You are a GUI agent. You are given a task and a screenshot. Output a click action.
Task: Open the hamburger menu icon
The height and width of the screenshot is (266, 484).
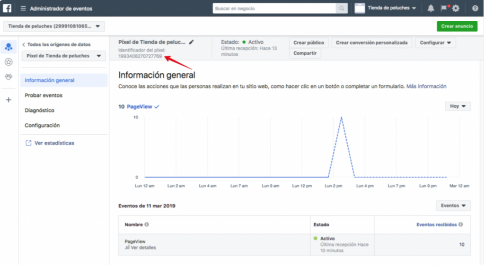click(23, 9)
